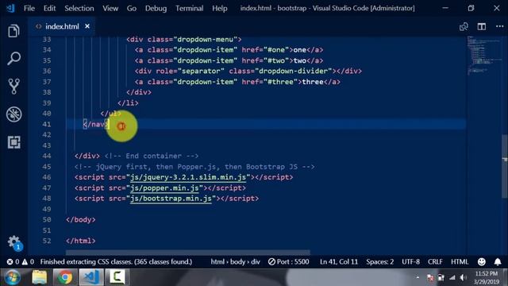Open Google Chrome from taskbar

pyautogui.click(x=65, y=277)
